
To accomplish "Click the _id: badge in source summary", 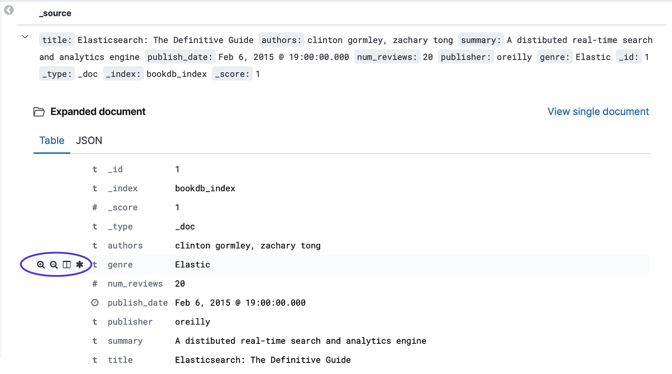I will 629,57.
